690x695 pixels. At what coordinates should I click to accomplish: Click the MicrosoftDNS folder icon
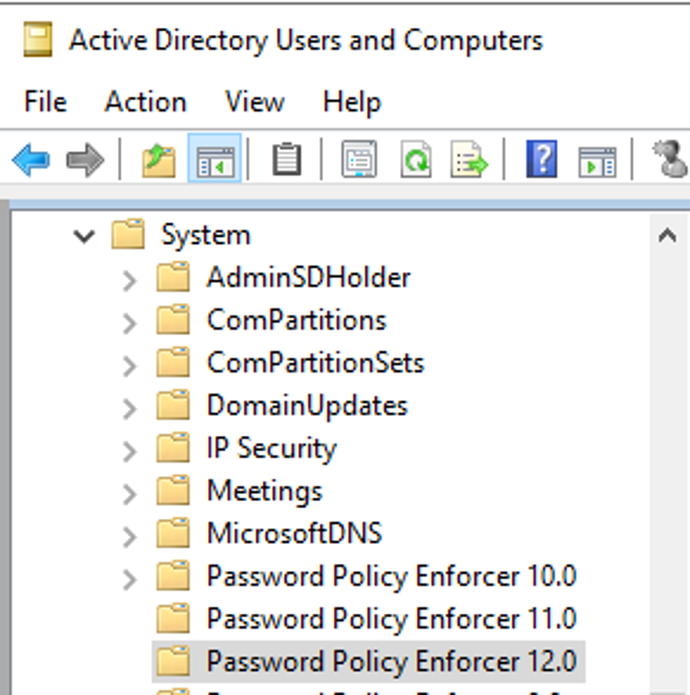(x=173, y=532)
